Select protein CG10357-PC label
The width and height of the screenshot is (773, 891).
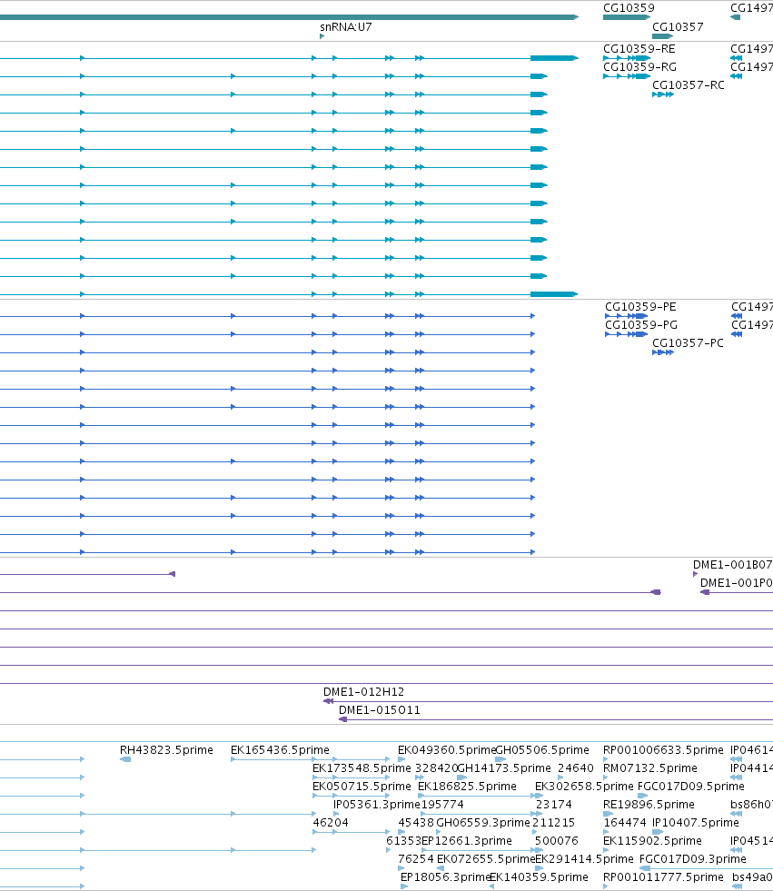coord(688,343)
